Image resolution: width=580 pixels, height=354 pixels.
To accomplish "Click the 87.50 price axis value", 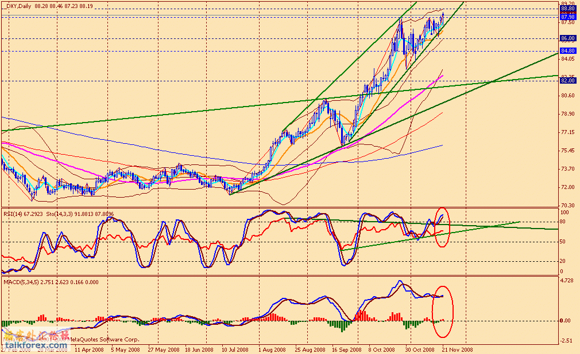I will (568, 22).
